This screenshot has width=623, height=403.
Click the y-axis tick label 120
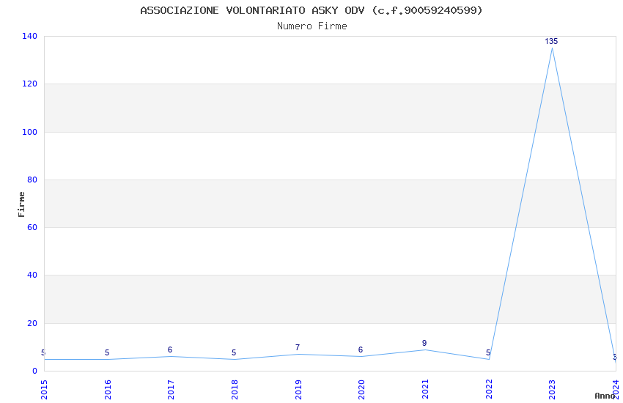point(29,84)
